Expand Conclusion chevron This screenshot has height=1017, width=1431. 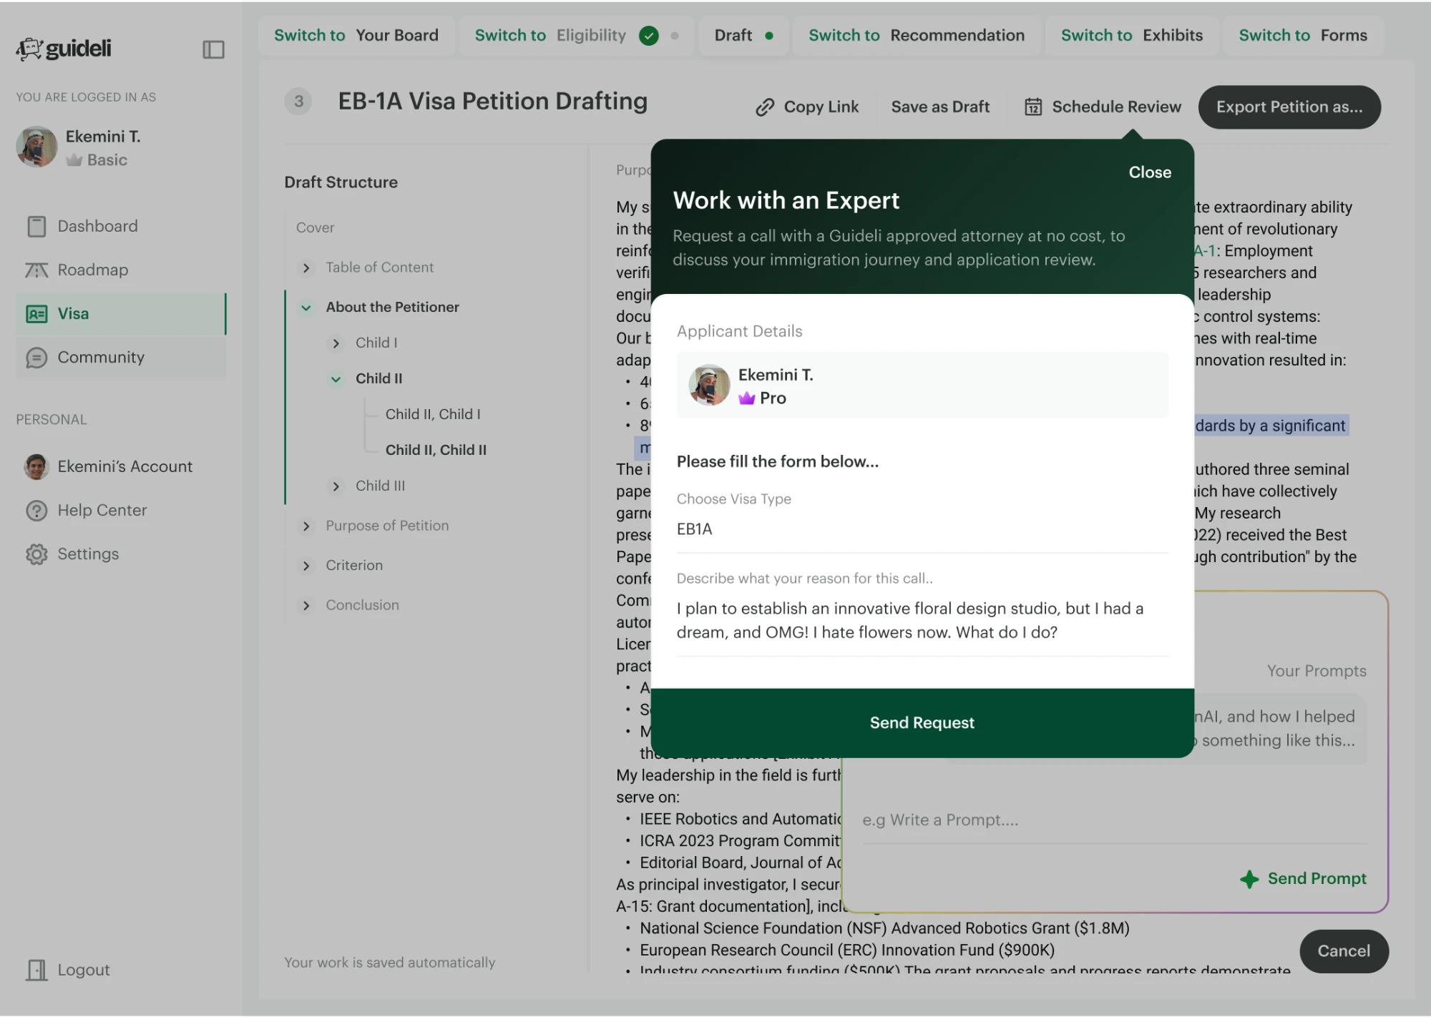[x=306, y=606]
